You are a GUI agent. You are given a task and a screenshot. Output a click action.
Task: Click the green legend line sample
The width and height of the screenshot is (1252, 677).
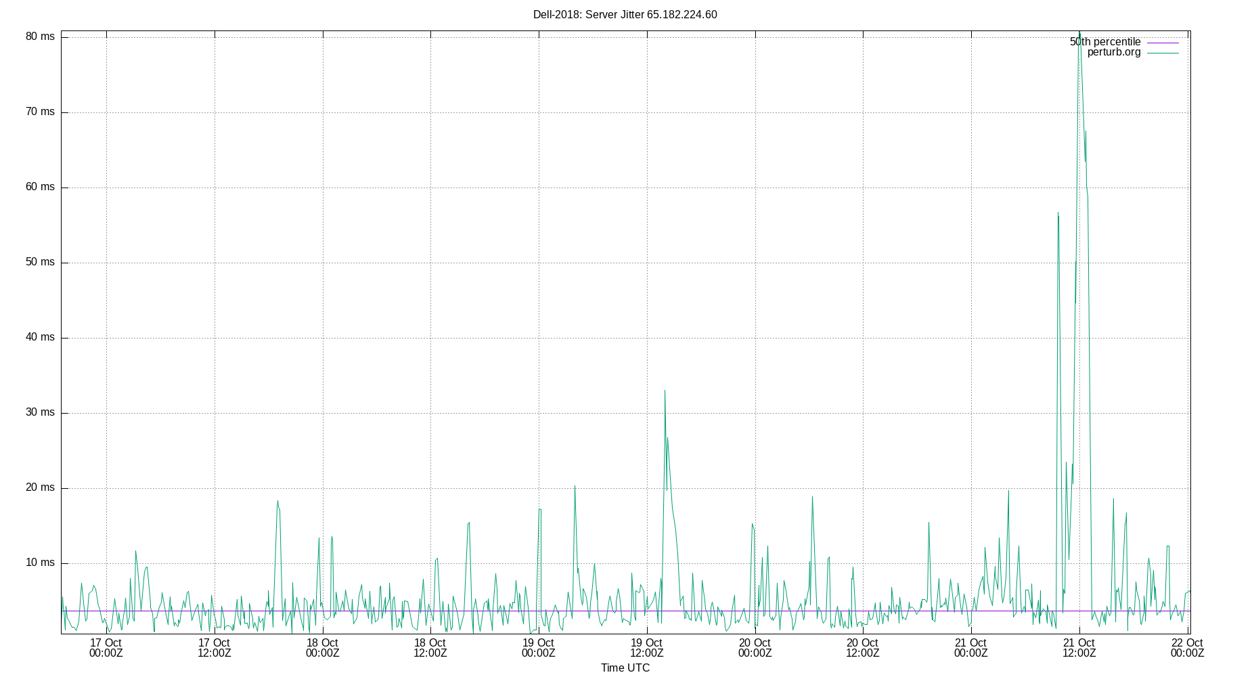point(1163,53)
